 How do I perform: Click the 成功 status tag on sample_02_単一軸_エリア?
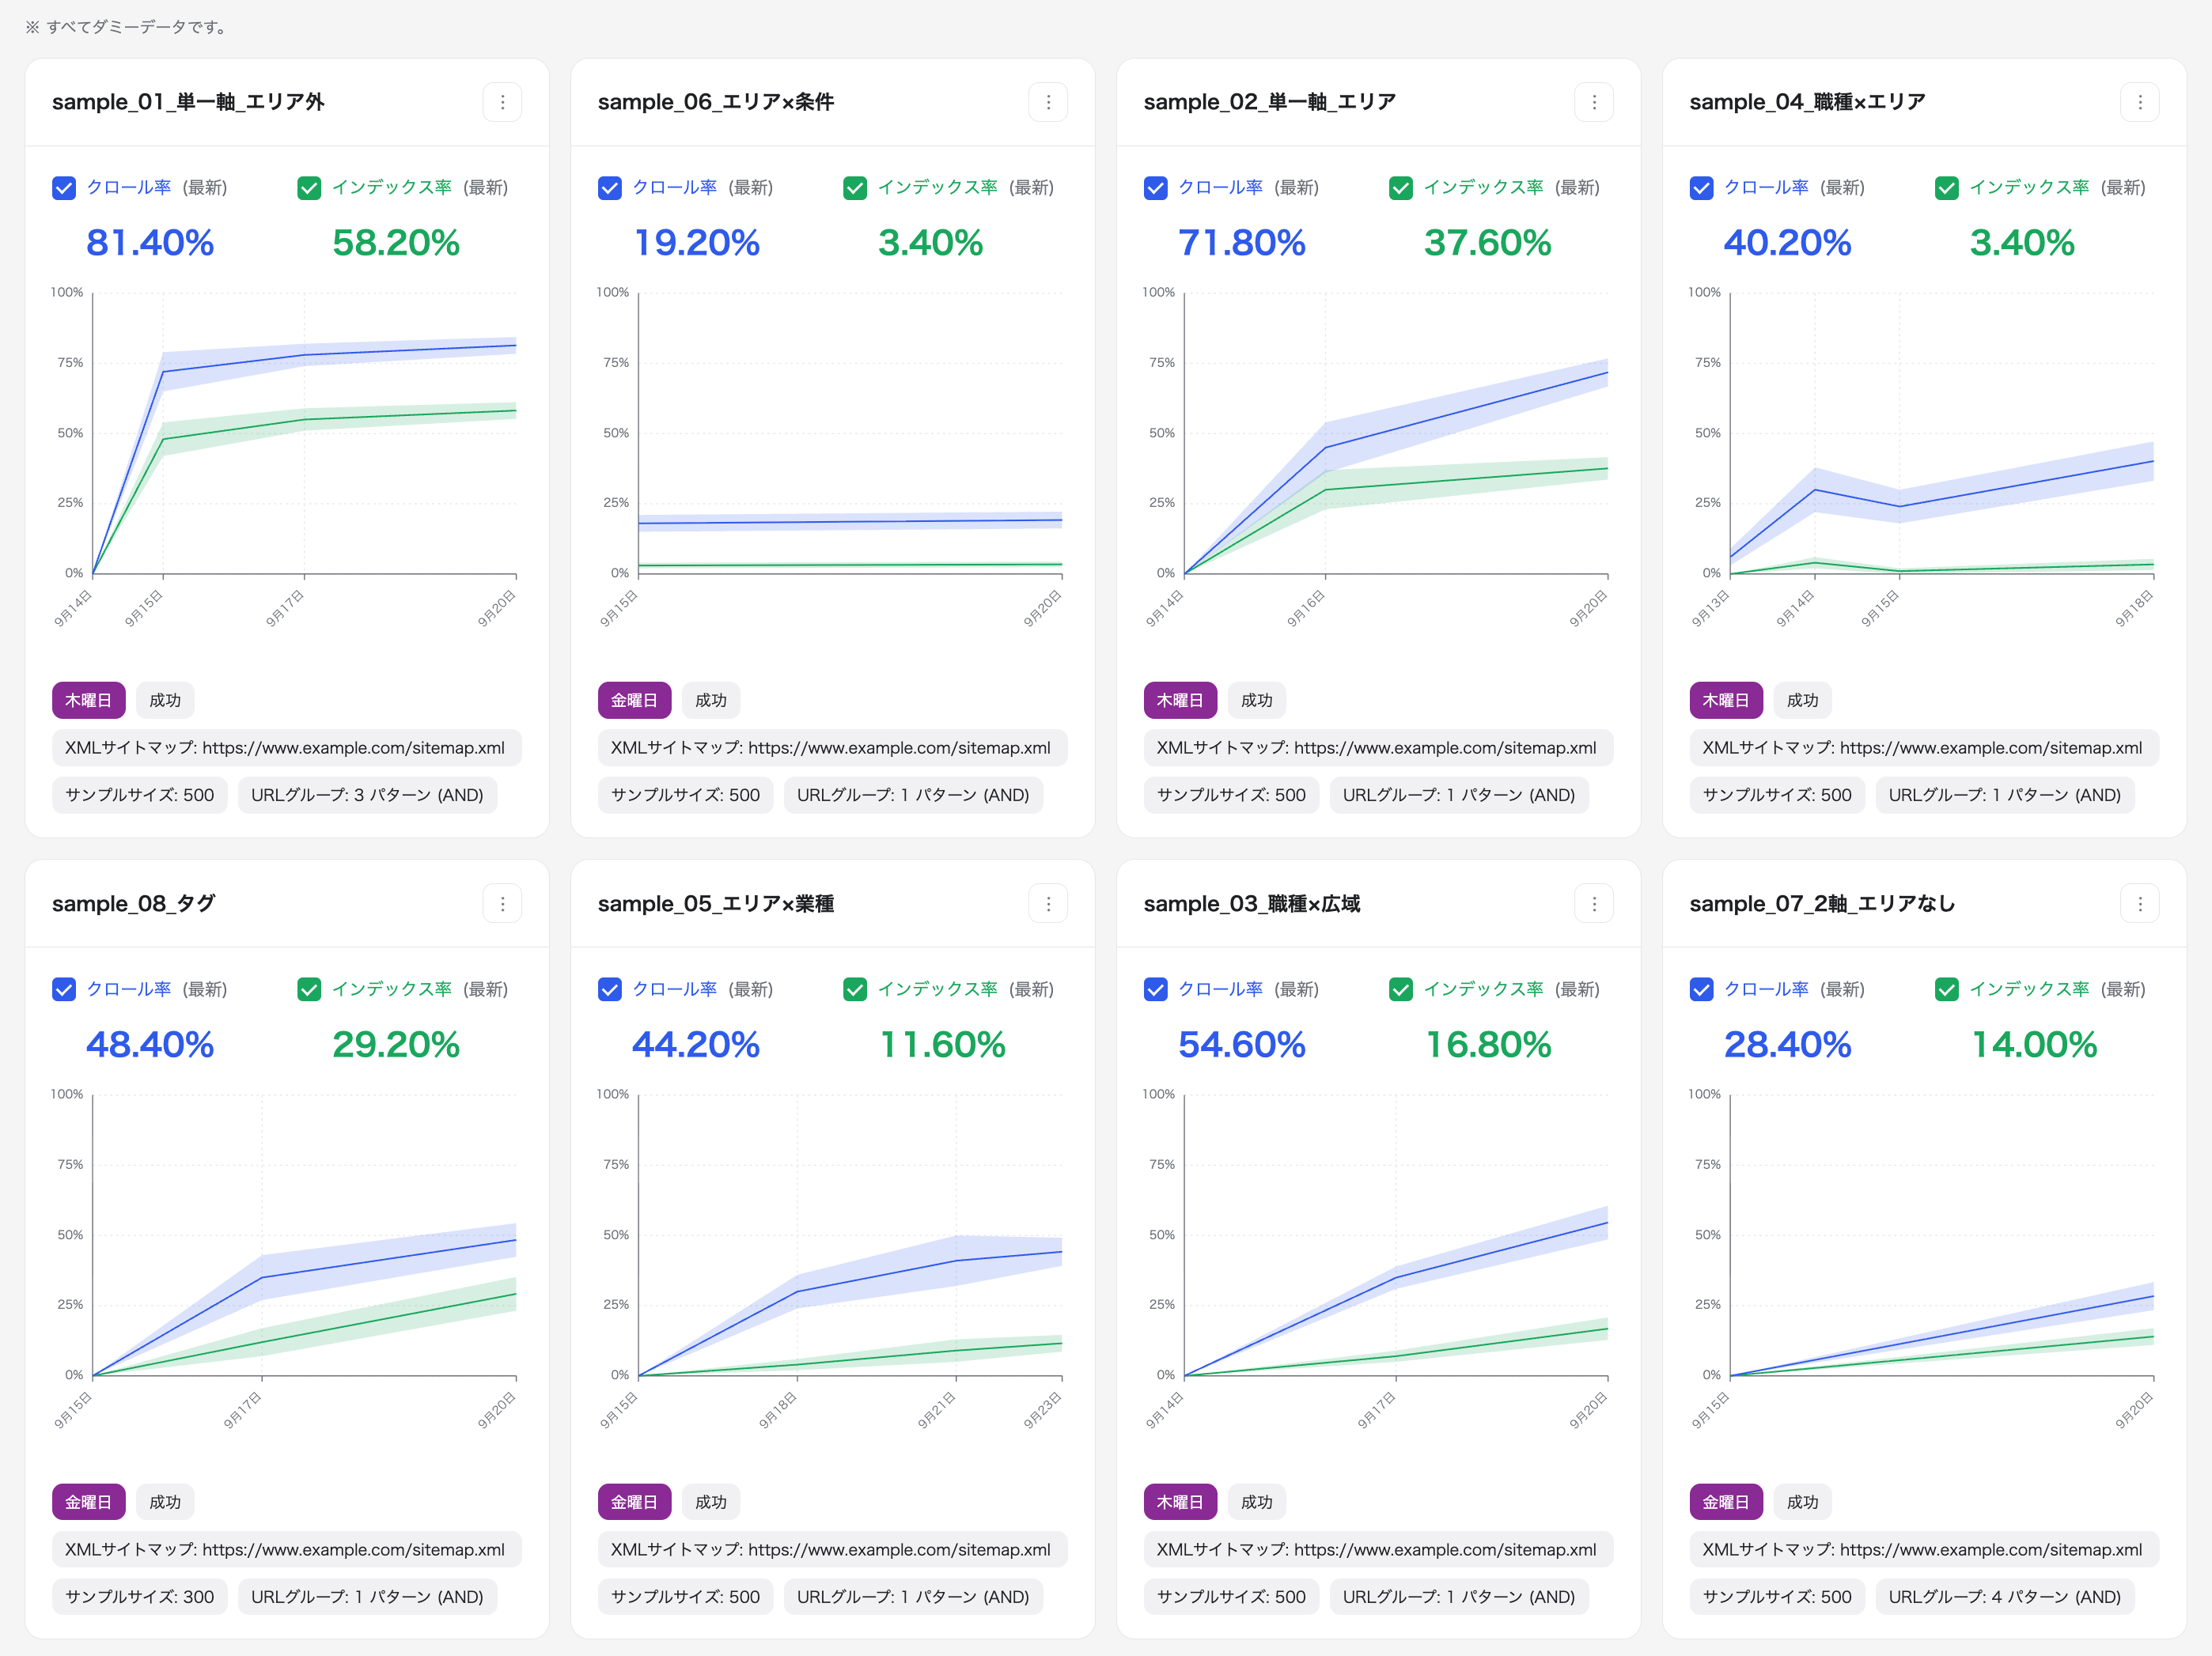[x=1257, y=701]
